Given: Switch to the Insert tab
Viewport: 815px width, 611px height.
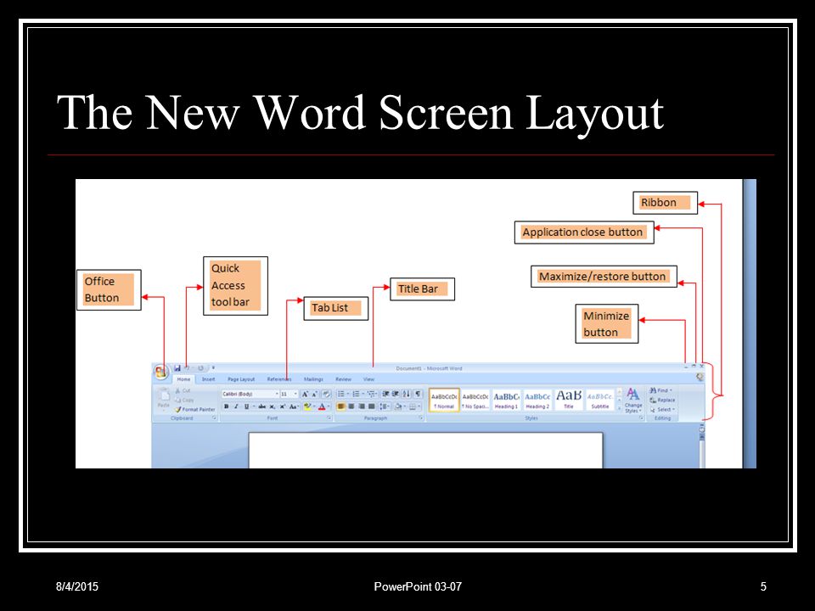Looking at the screenshot, I should [x=209, y=379].
